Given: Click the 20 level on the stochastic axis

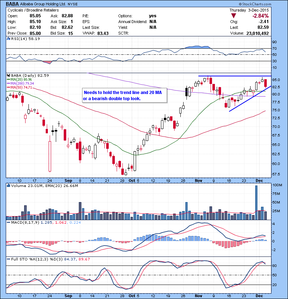Looking at the screenshot, I should [274, 285].
